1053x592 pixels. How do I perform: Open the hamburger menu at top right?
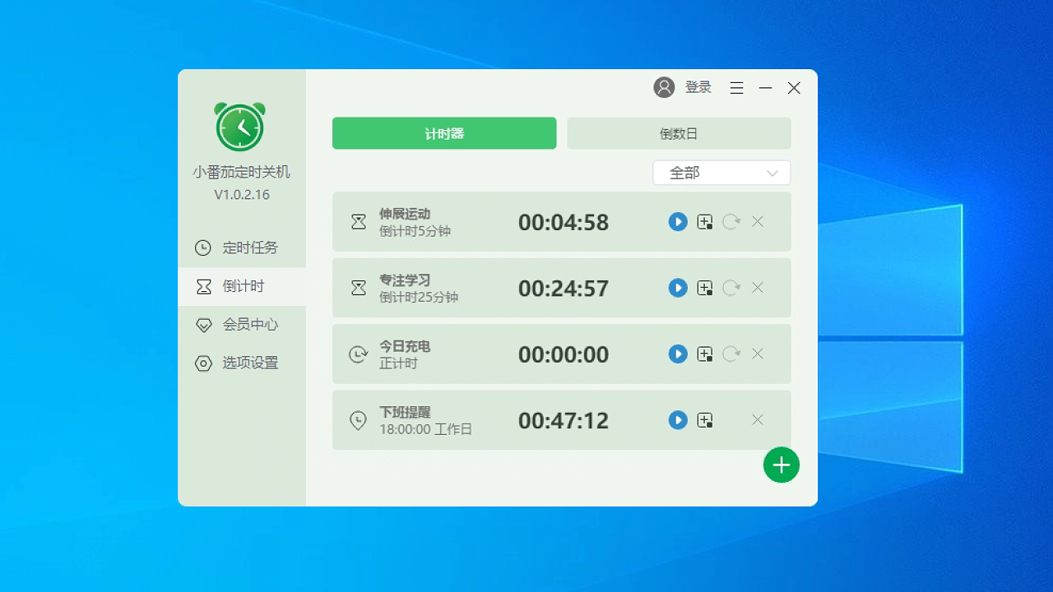click(736, 87)
